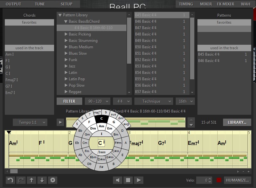The image size is (256, 188).
Task: Select the /bass option in the chord wheel
Action: [101, 152]
